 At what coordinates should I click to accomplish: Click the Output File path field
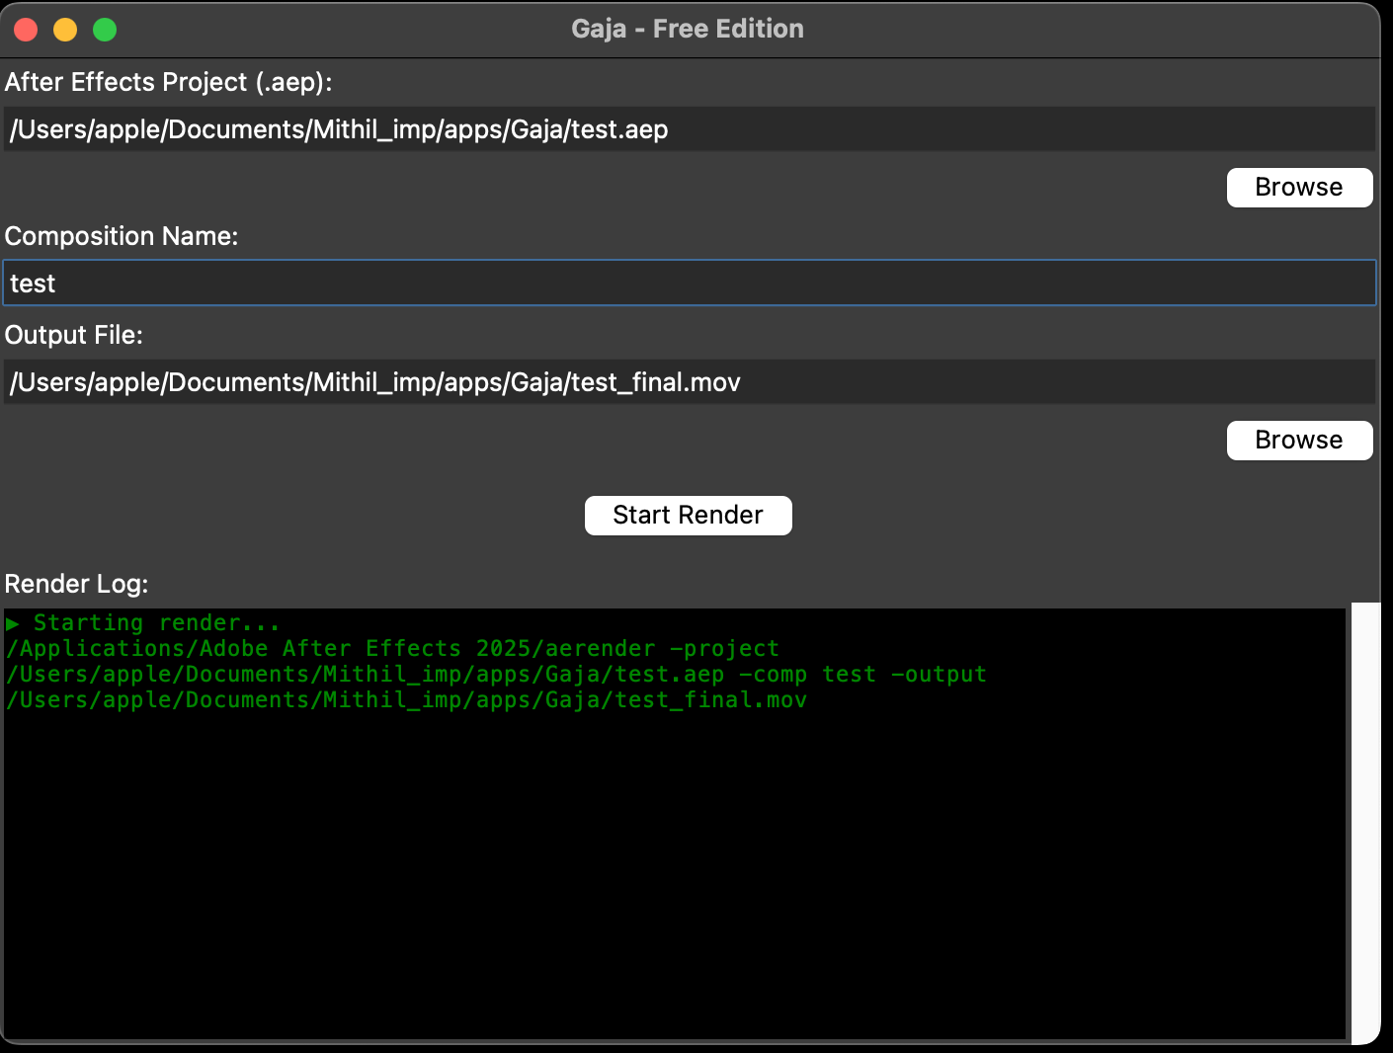tap(690, 382)
